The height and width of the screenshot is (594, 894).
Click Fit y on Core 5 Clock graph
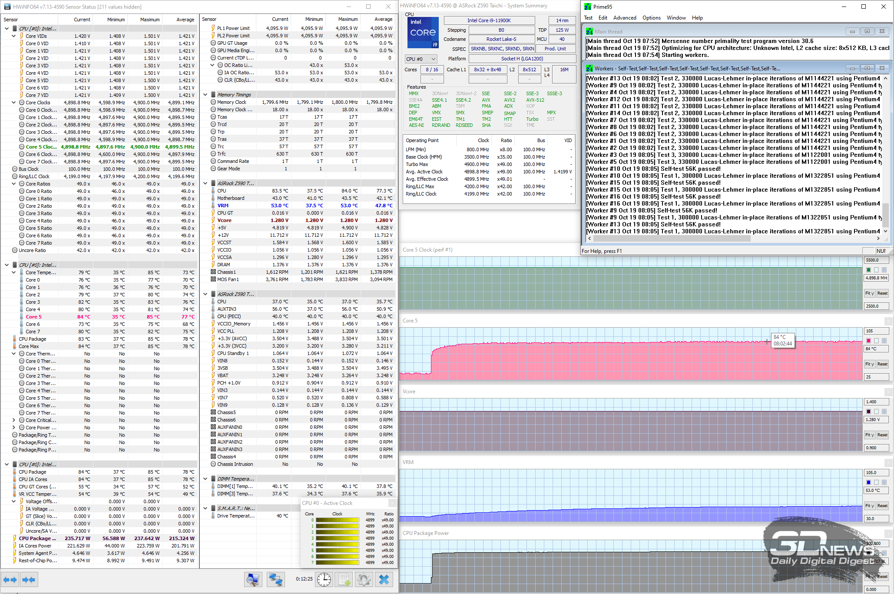coord(869,293)
